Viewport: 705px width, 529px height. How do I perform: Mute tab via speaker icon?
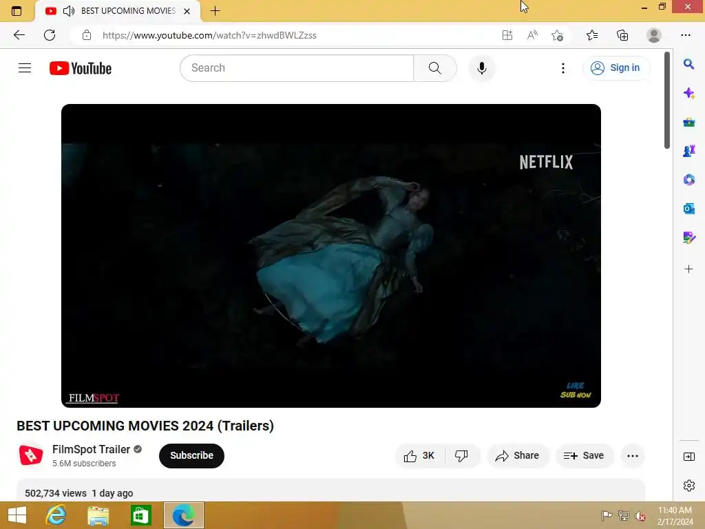tap(69, 11)
